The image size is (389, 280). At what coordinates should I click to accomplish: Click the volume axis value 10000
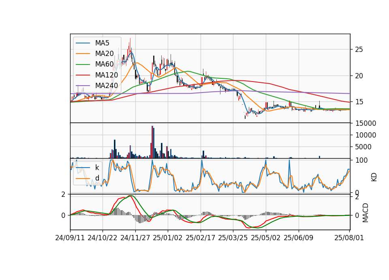coord(365,135)
